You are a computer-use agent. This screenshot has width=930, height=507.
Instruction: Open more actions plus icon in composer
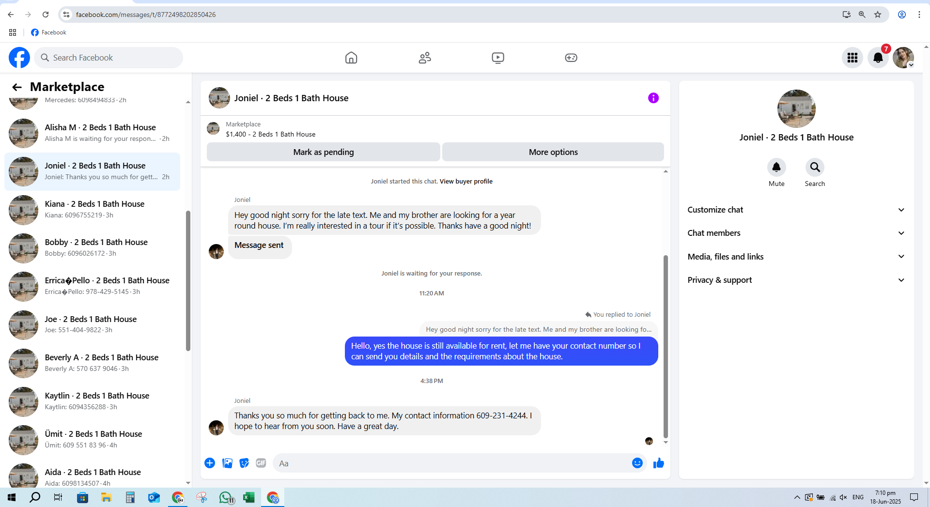210,463
